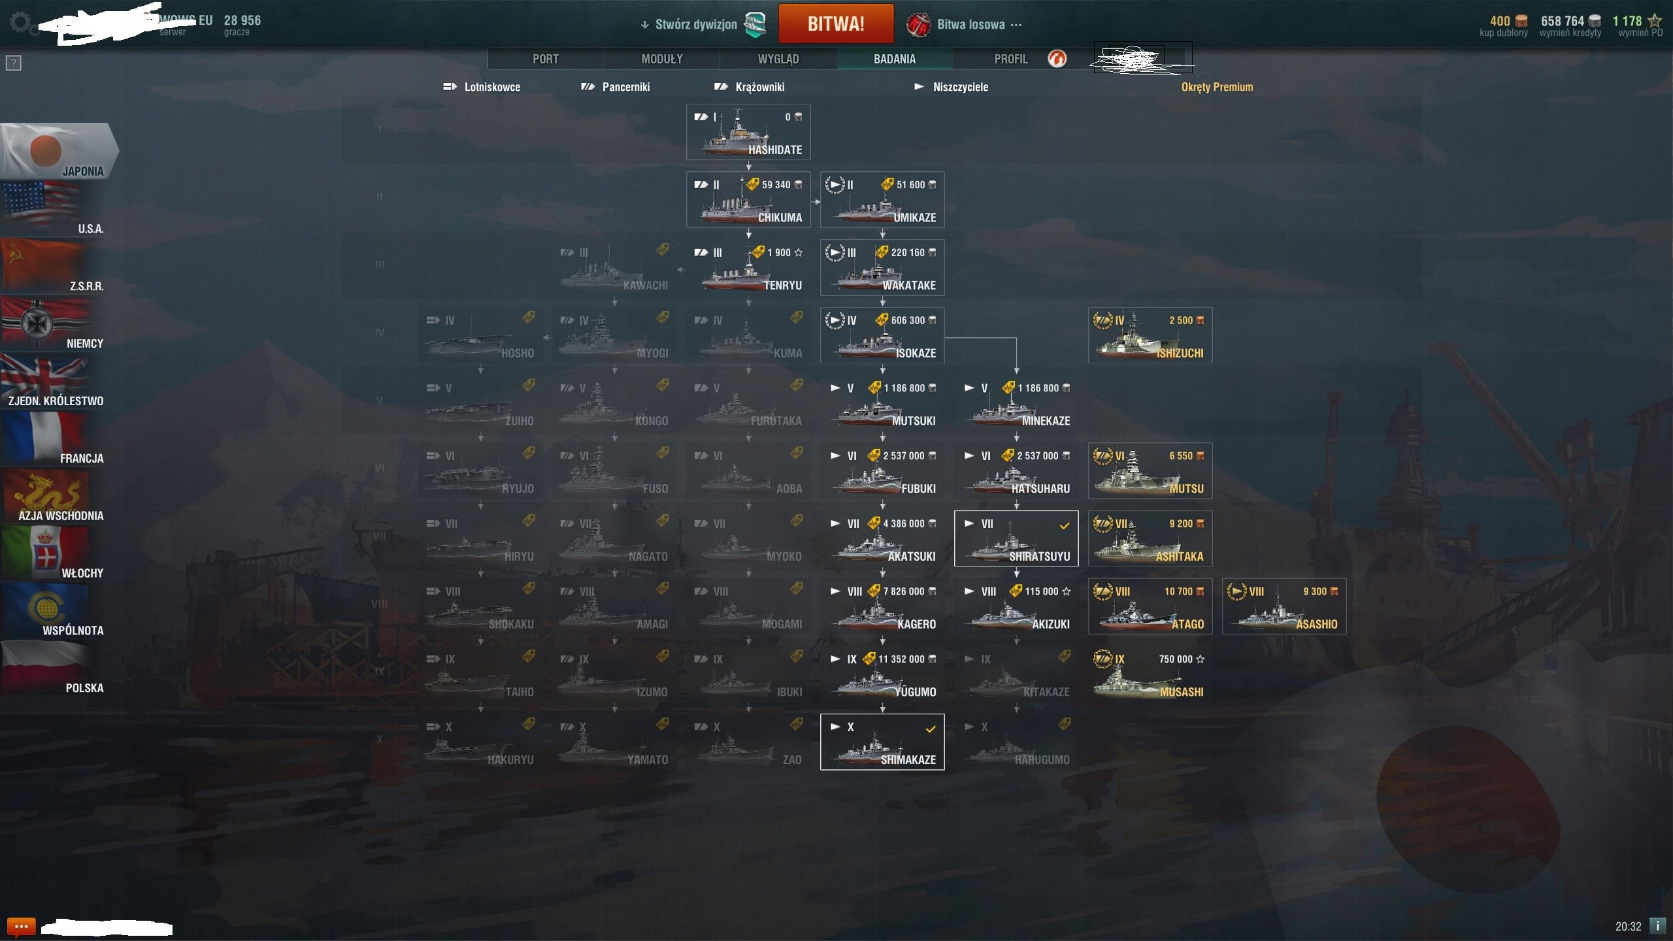Select the Akizuki tier VIII destroyer

click(x=1016, y=606)
